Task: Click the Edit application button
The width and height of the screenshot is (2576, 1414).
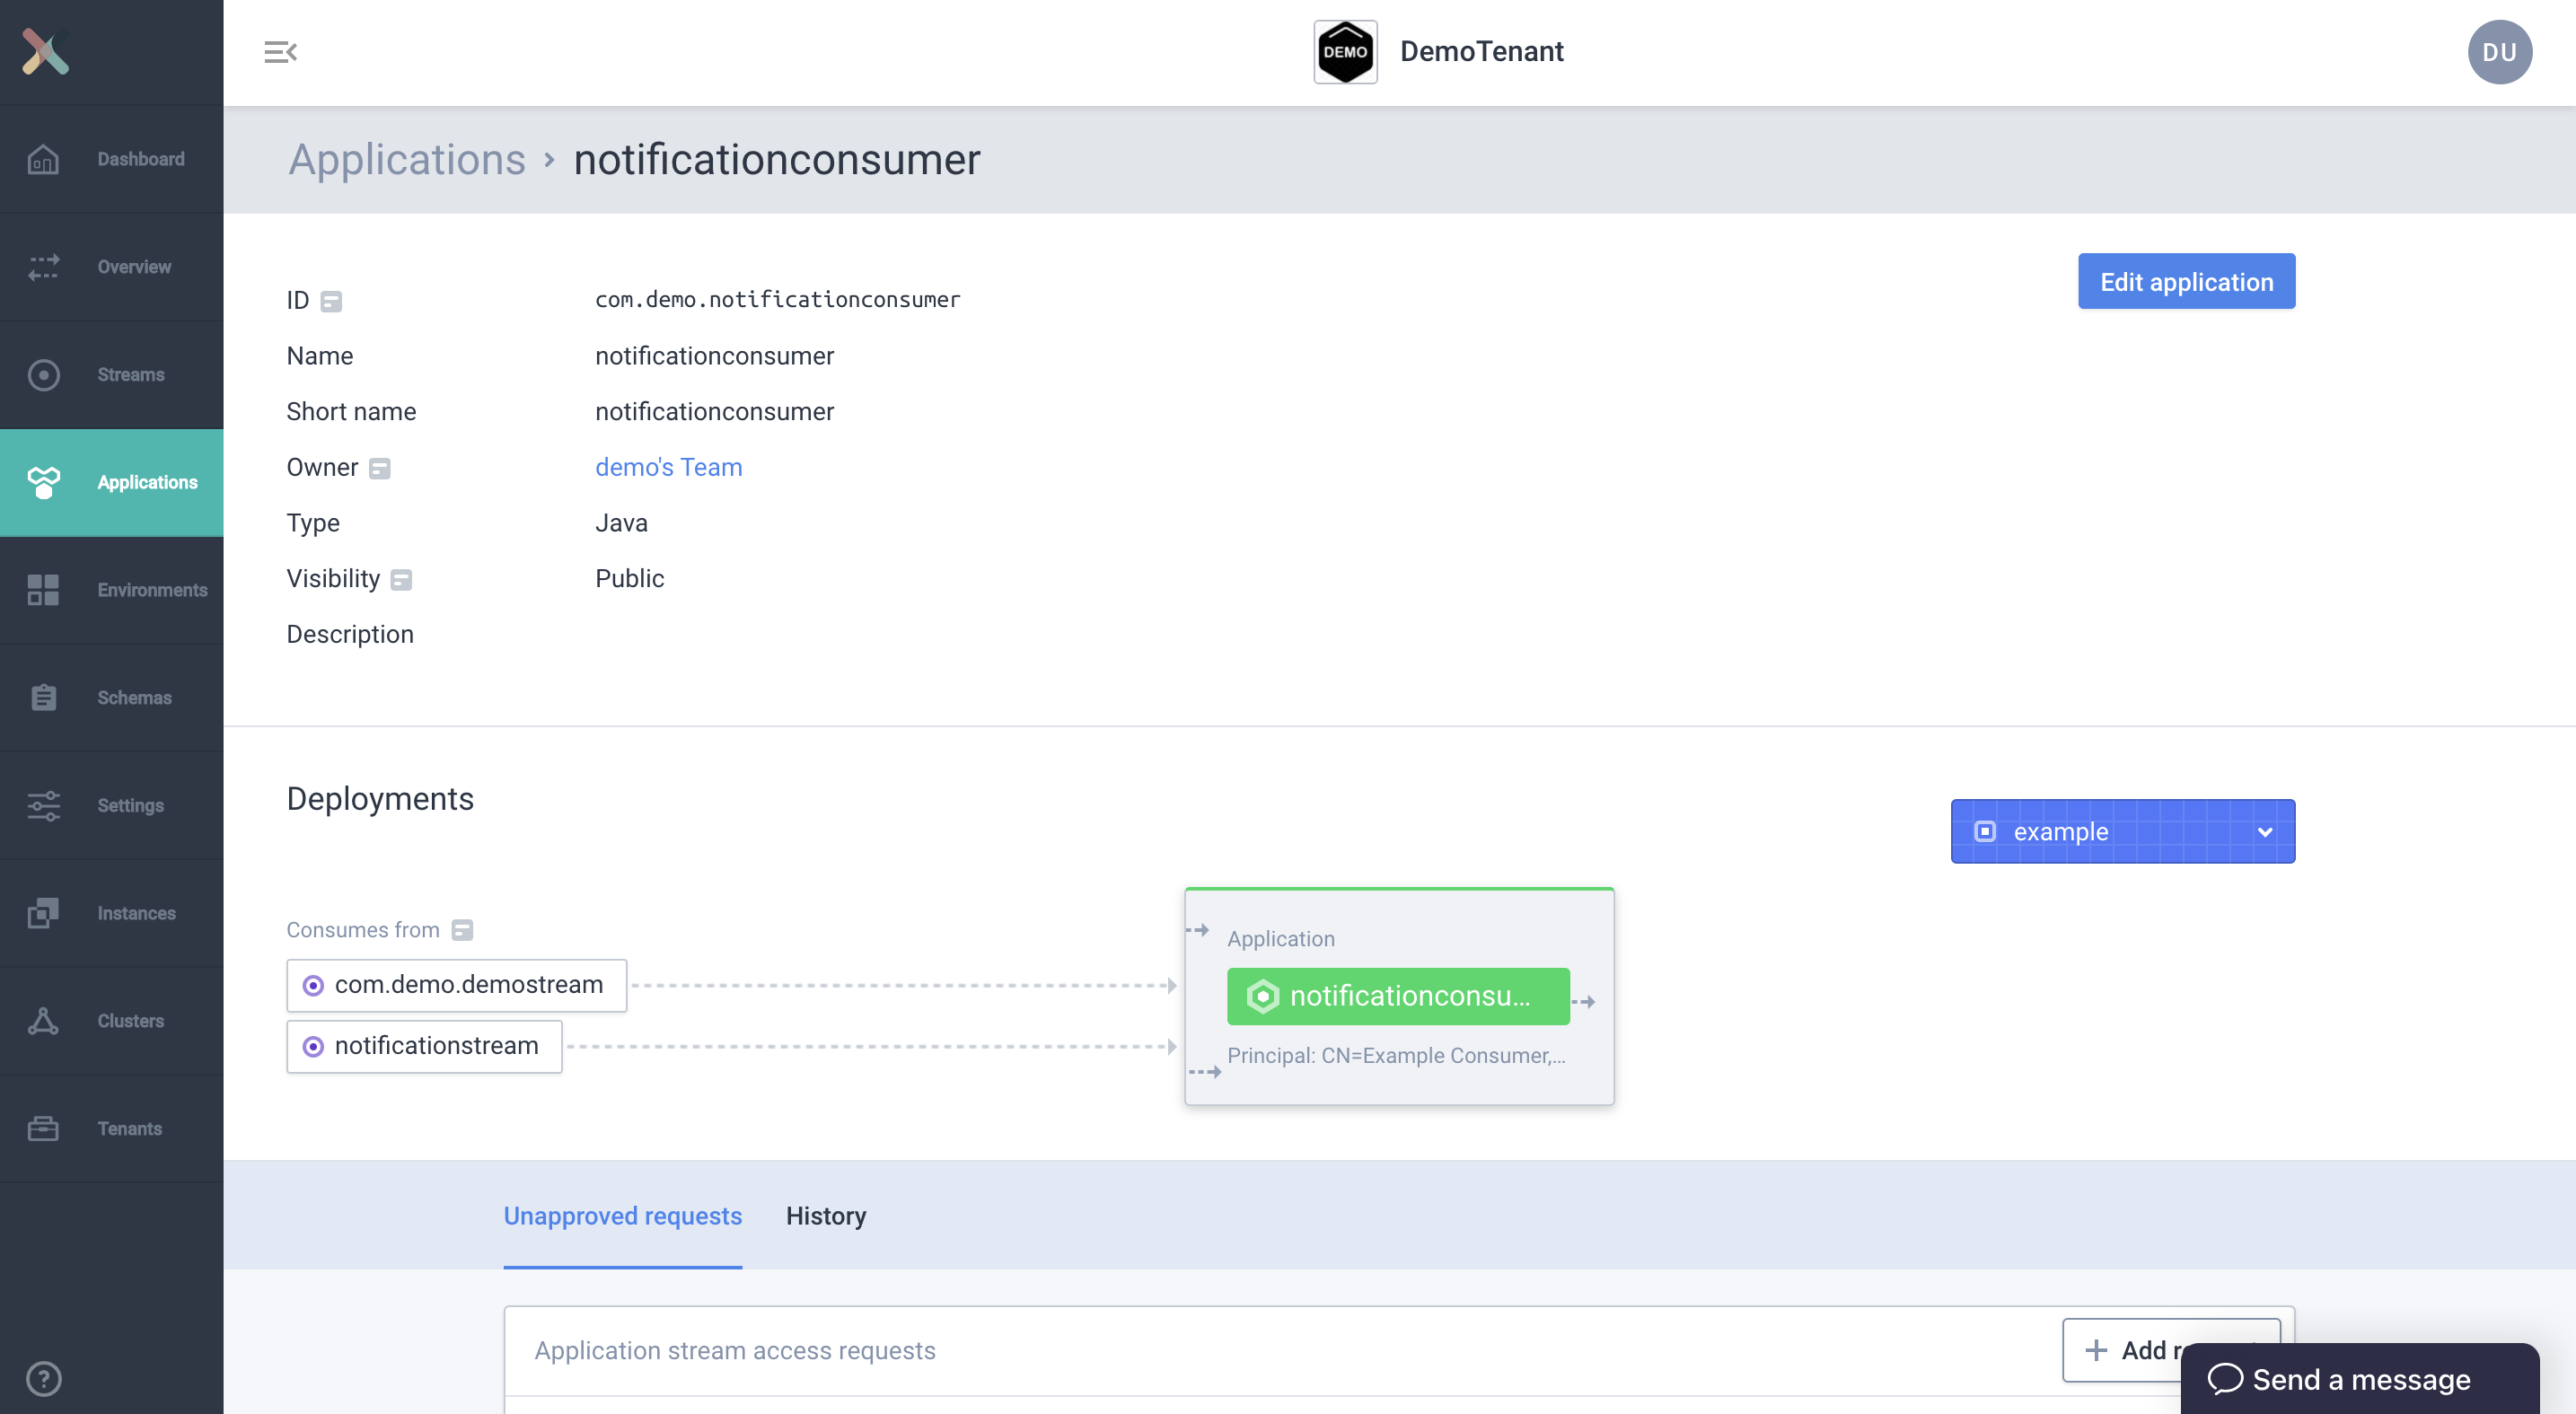Action: pos(2186,280)
